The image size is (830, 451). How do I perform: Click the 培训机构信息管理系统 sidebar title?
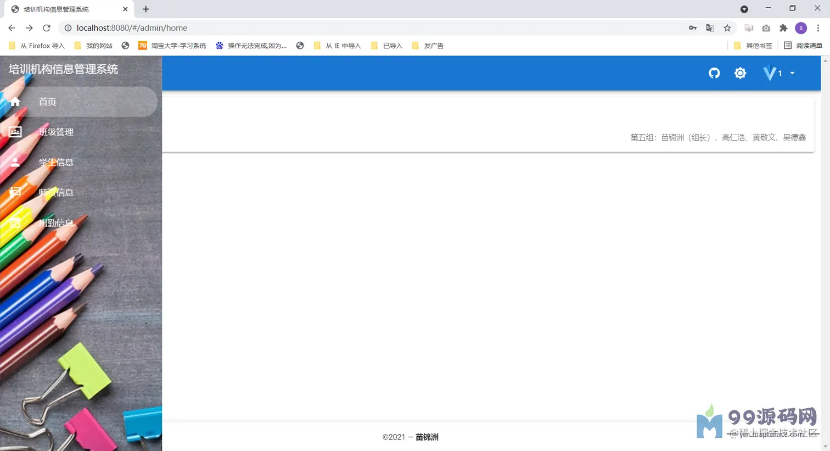tap(63, 69)
